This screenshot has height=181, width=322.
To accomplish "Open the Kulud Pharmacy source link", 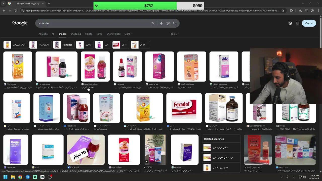I will [x=257, y=126].
